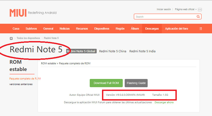Open Recursos menu item

82,29
